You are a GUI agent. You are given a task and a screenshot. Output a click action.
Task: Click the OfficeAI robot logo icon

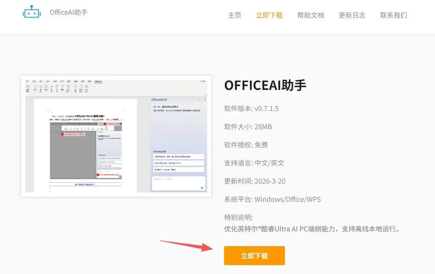(x=32, y=12)
